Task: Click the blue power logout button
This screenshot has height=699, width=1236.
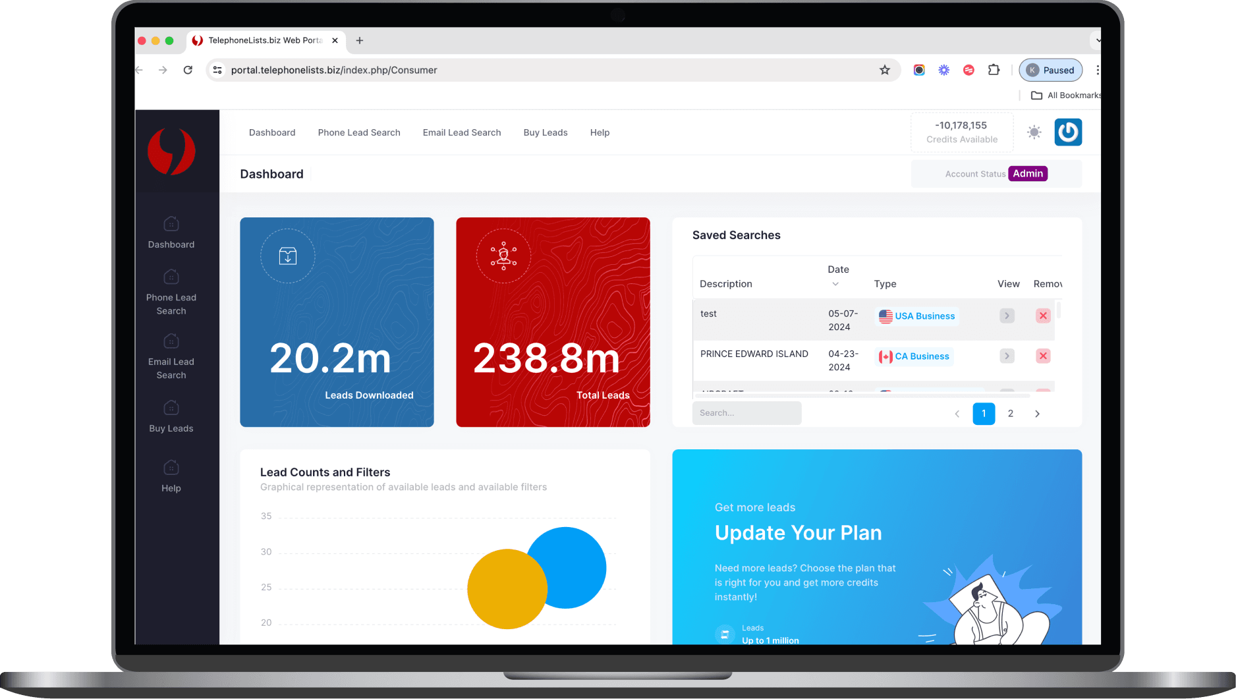Action: pos(1068,132)
